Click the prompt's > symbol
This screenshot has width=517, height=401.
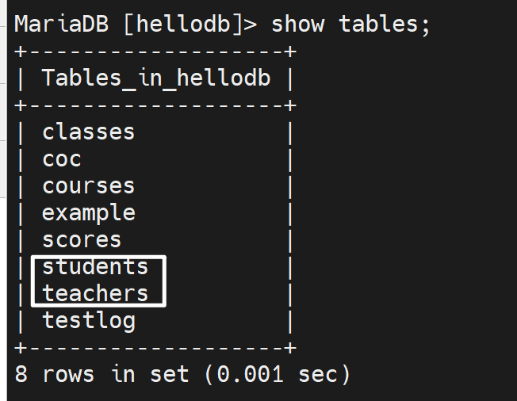point(251,24)
